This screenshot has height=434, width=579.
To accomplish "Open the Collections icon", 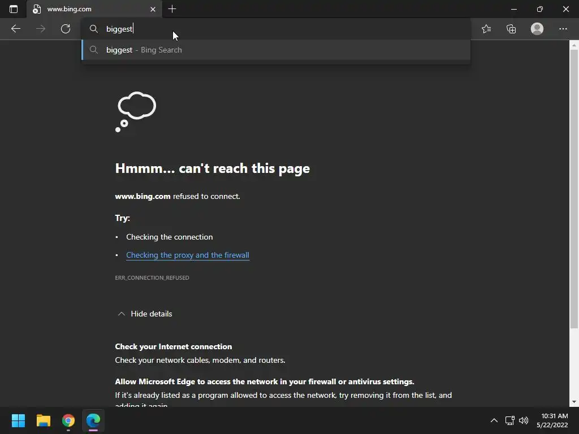I will coord(511,29).
